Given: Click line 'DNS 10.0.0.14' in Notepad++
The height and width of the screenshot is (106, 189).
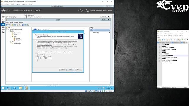Looking at the screenshot, I should coord(167,62).
